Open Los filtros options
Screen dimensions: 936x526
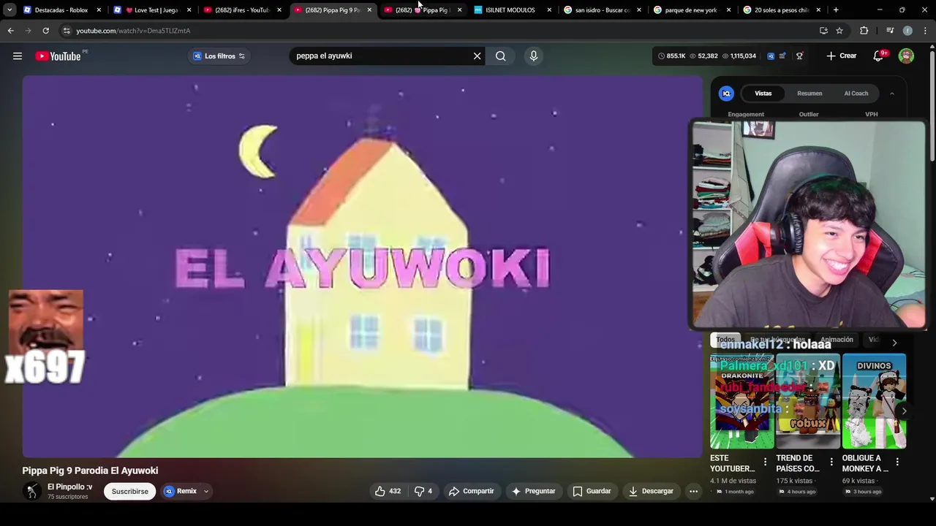[219, 56]
